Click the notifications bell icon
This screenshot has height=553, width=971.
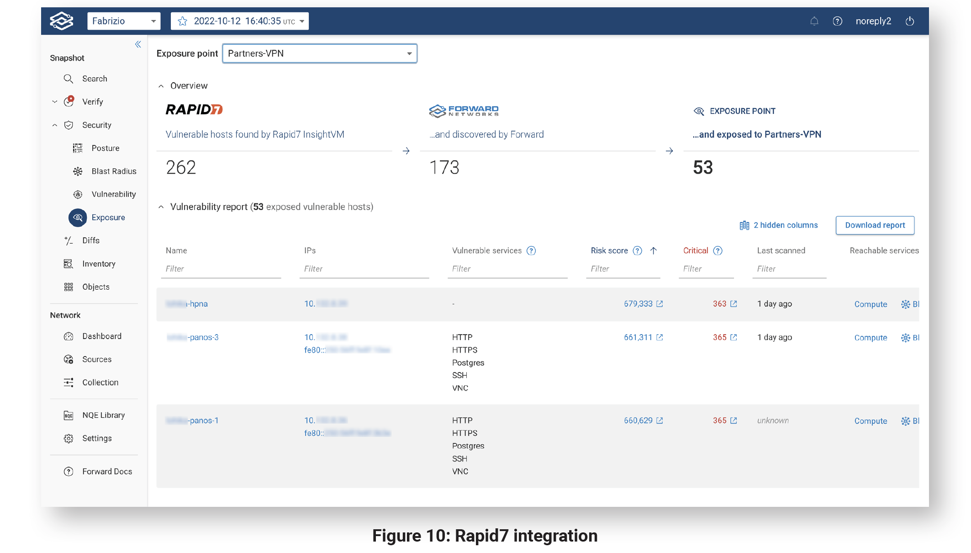point(814,21)
